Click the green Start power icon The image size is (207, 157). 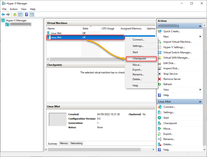160,118
